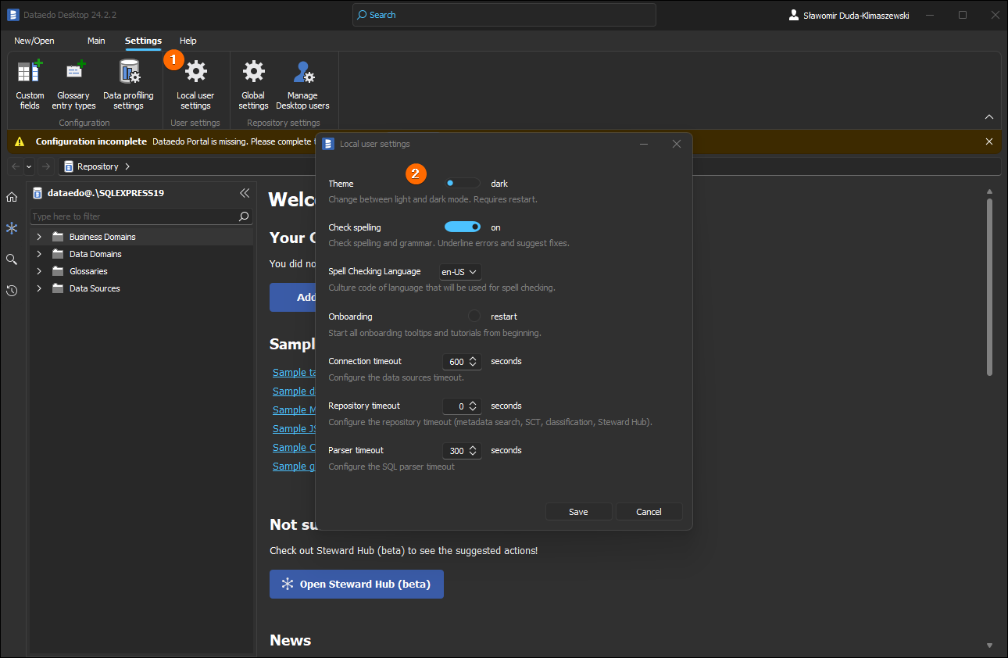Navigate forward using the arrow
The image size is (1008, 658).
[45, 166]
